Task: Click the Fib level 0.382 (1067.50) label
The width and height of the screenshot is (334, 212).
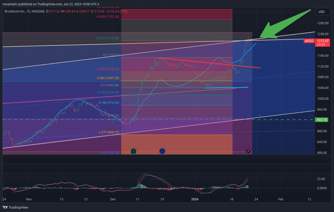Action: coord(108,78)
